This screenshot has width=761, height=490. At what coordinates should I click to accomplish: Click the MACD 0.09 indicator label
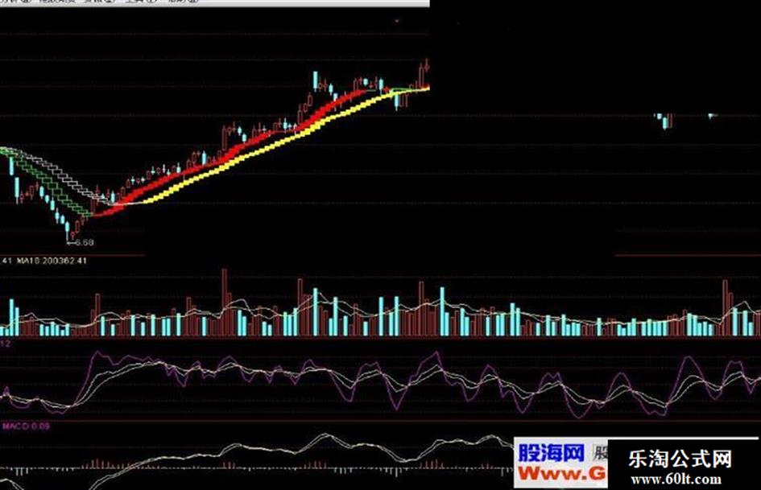[x=26, y=426]
